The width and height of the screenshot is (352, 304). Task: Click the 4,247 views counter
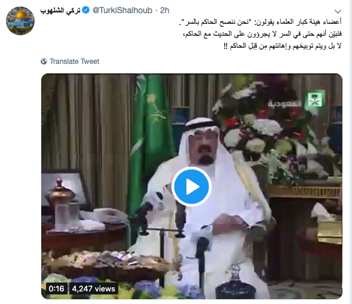click(x=93, y=288)
